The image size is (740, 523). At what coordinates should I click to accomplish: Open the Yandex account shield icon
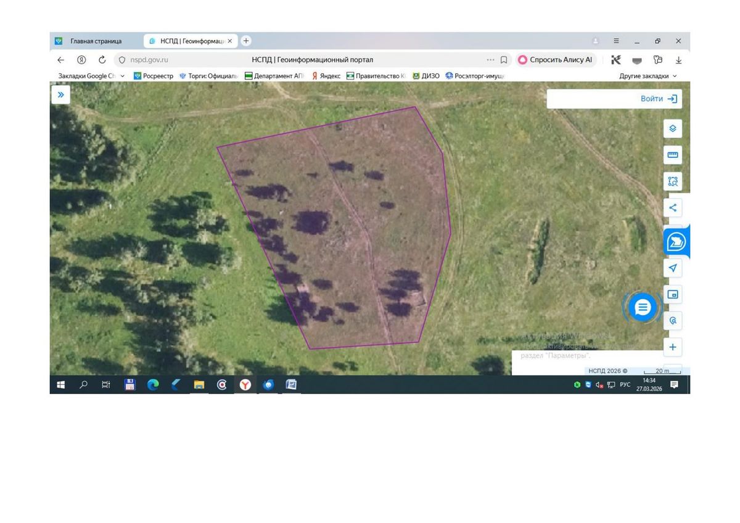[x=81, y=60]
